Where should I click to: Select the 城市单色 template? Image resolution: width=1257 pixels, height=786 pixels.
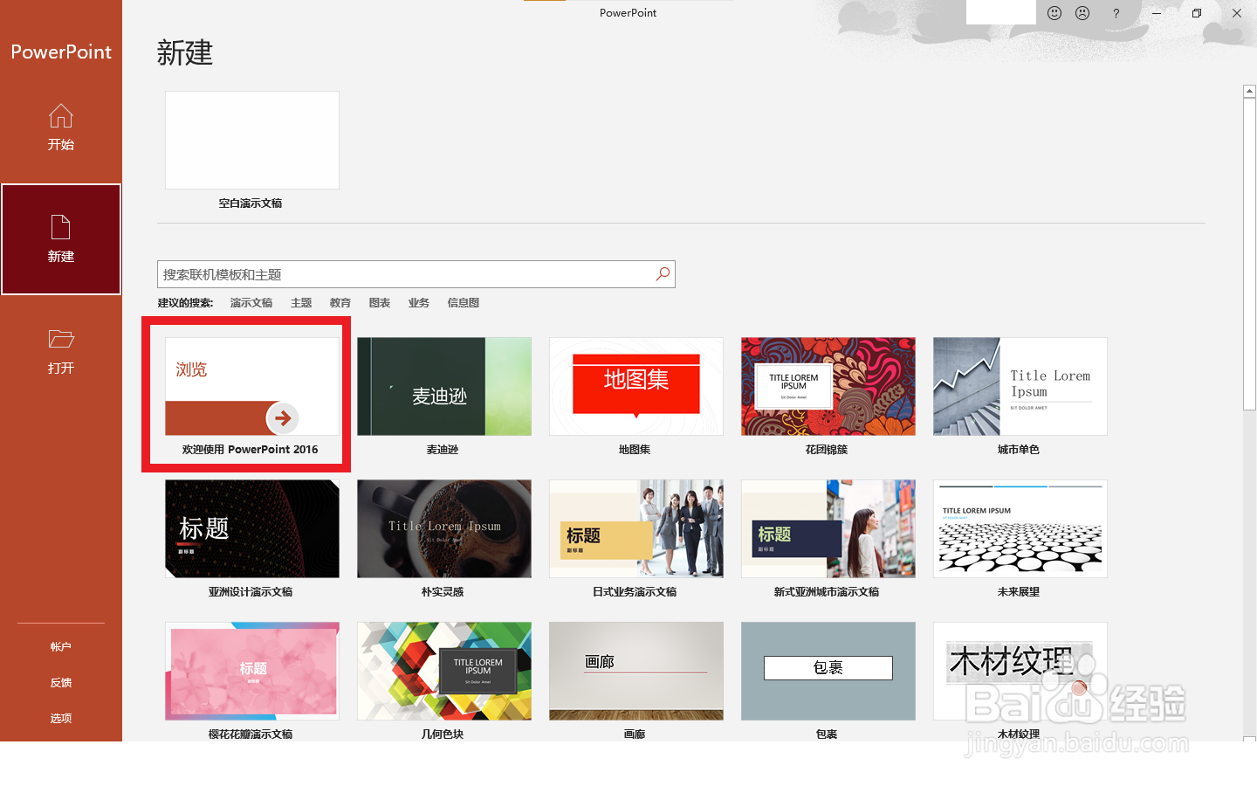point(1020,386)
